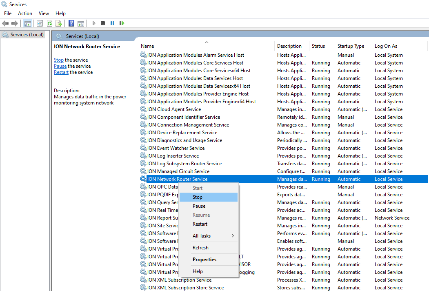This screenshot has height=291, width=429.
Task: Click the Restart the service link
Action: pos(61,72)
